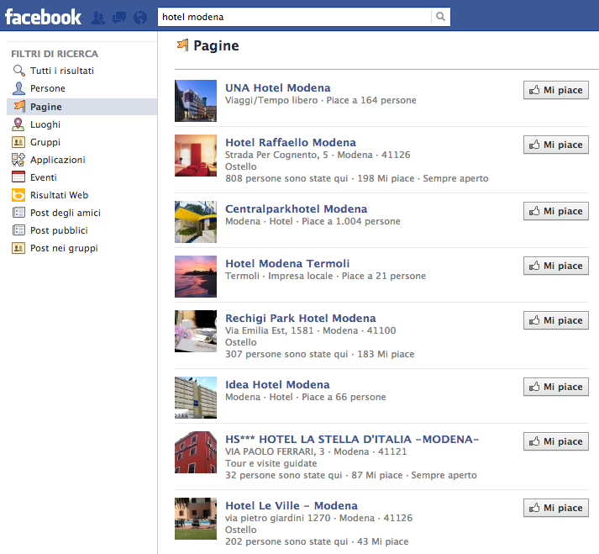Click Idea Hotel Modena thumbnail
This screenshot has width=599, height=554.
tap(196, 398)
